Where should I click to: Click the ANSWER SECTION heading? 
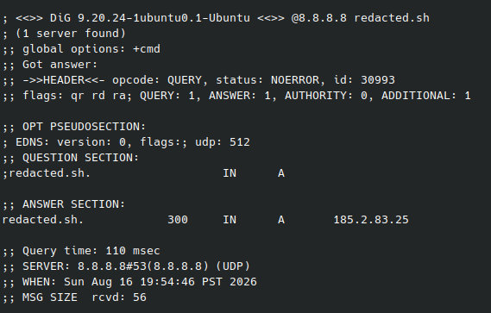(73, 204)
